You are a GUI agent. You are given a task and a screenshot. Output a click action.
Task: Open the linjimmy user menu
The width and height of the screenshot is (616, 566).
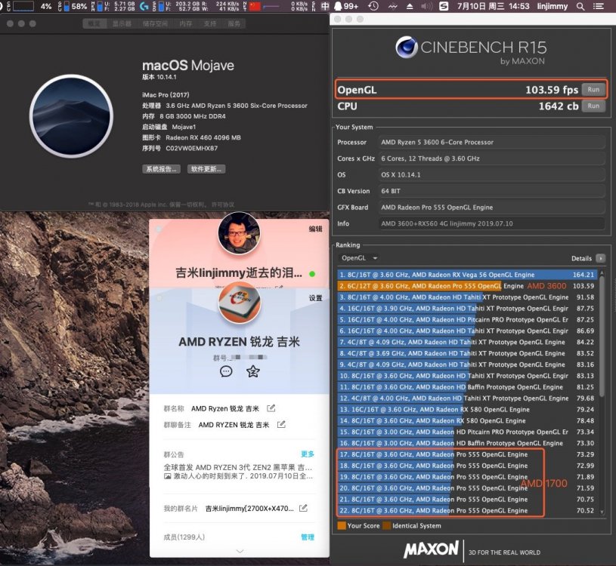coord(552,6)
